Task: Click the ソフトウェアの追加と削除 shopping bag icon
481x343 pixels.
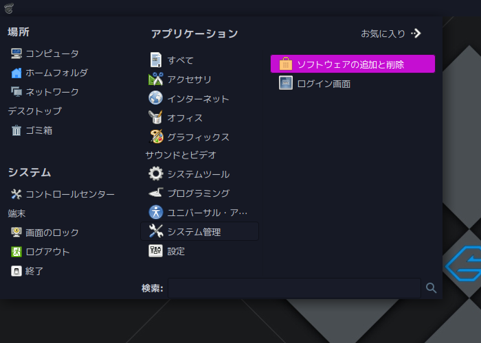Action: (x=286, y=64)
